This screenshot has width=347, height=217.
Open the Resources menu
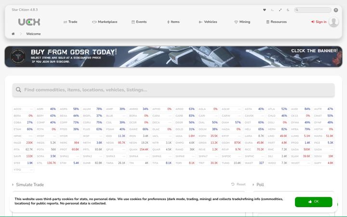click(277, 22)
